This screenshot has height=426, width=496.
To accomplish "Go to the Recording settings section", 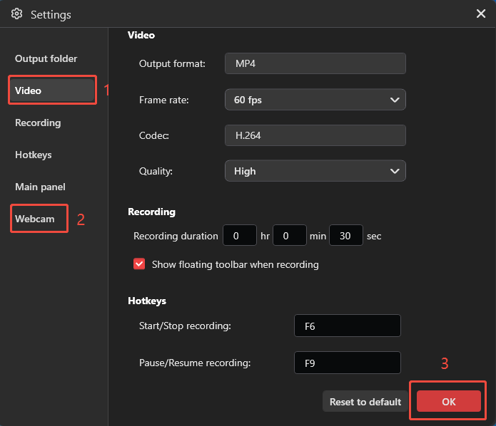I will pos(38,123).
